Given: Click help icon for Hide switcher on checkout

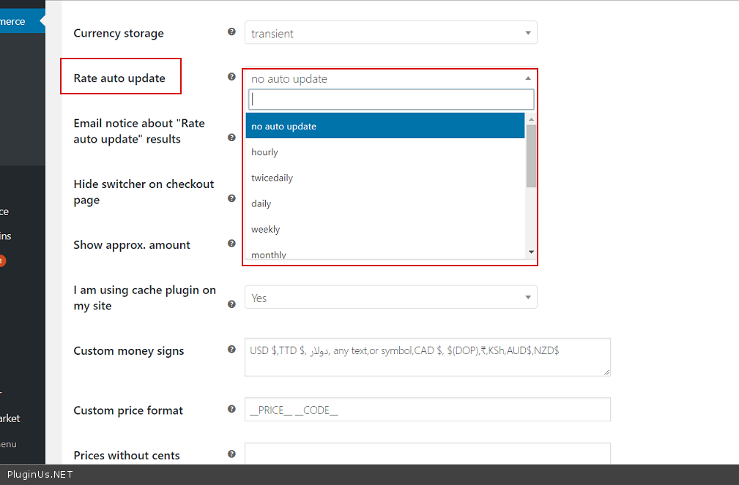Looking at the screenshot, I should pyautogui.click(x=231, y=198).
